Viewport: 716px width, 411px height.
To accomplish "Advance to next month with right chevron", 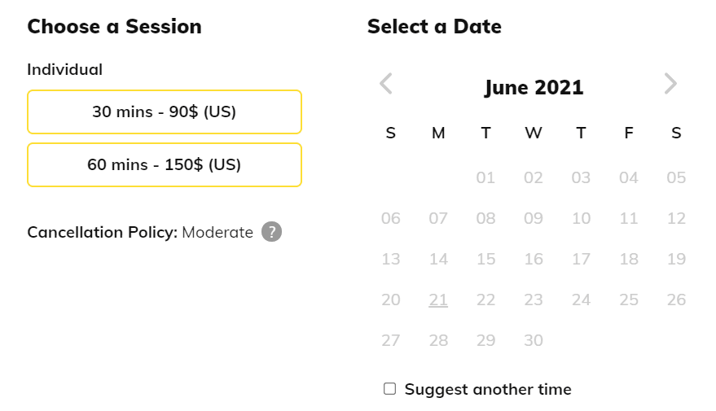I will (670, 84).
